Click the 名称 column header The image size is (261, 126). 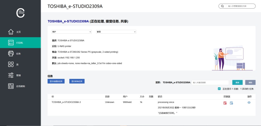(x=107, y=97)
